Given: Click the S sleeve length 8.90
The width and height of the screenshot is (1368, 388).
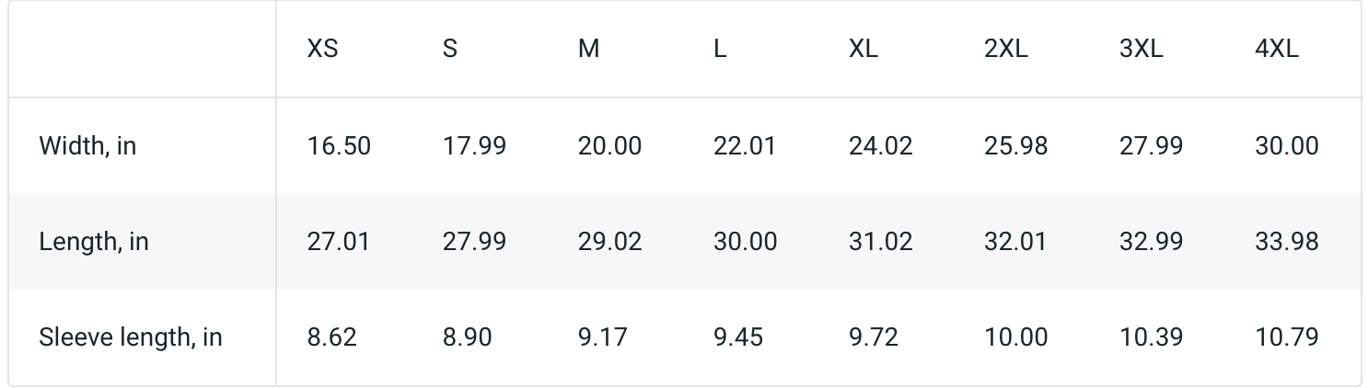Looking at the screenshot, I should click(467, 337).
